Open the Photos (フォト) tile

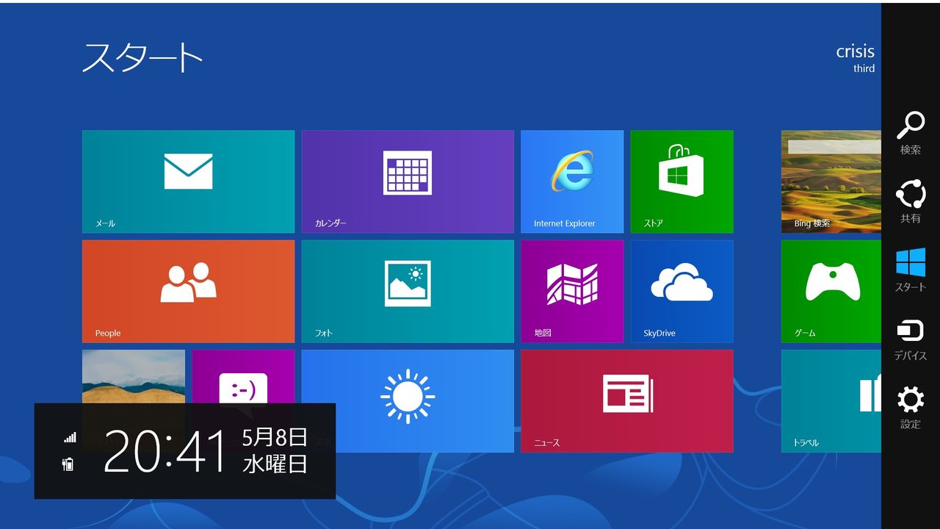[x=408, y=291]
